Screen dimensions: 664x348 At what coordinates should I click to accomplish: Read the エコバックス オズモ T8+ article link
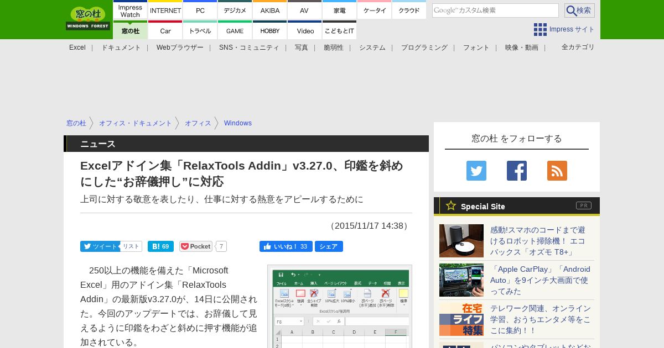(538, 241)
